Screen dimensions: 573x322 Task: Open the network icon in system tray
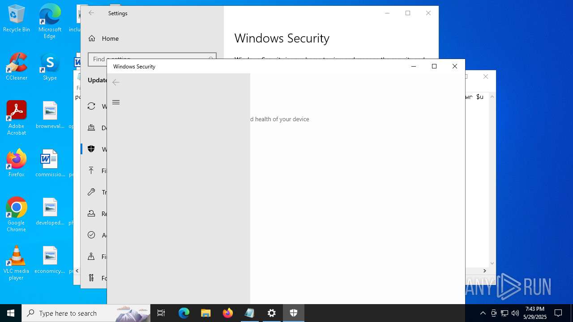[505, 313]
